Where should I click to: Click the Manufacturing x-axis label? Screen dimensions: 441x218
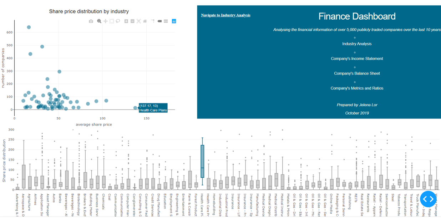pos(257,205)
